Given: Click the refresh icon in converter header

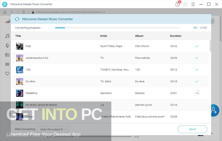Looking at the screenshot, I should (x=17, y=19).
